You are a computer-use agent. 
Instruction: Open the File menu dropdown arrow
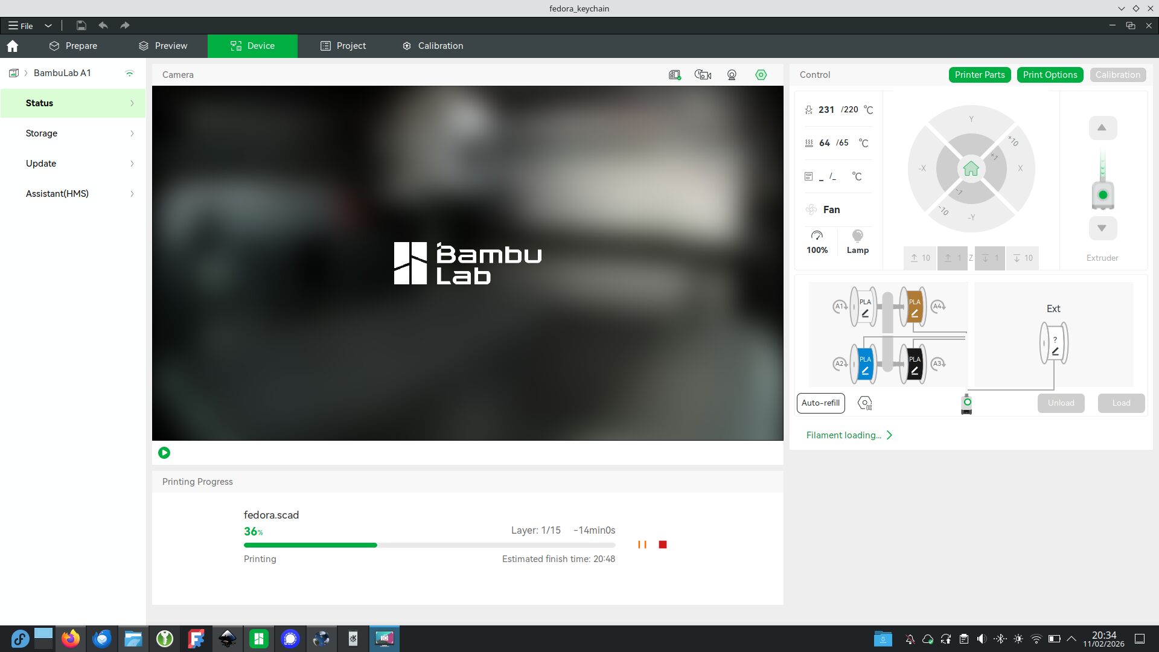(48, 25)
